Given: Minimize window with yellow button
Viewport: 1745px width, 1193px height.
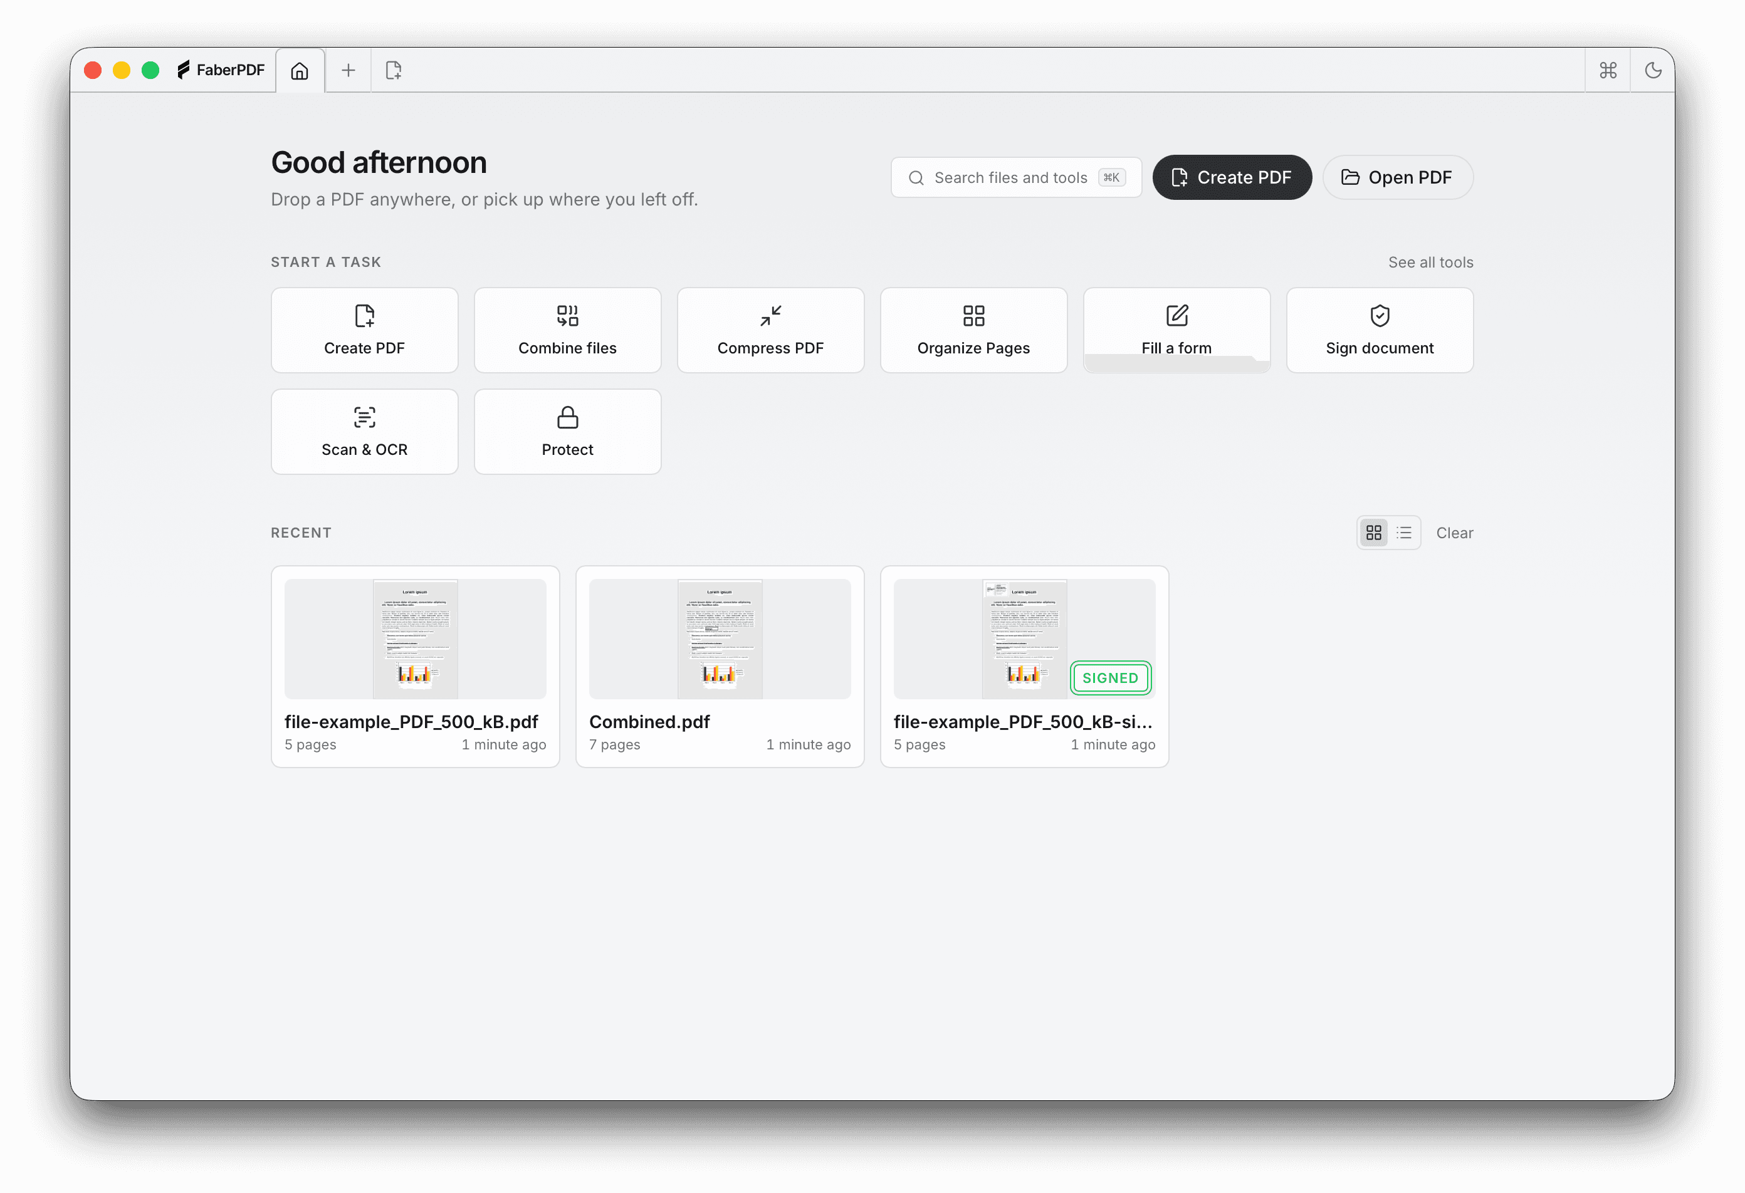Looking at the screenshot, I should click(122, 70).
